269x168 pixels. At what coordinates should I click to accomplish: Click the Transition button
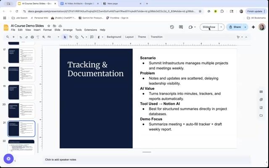tap(156, 37)
